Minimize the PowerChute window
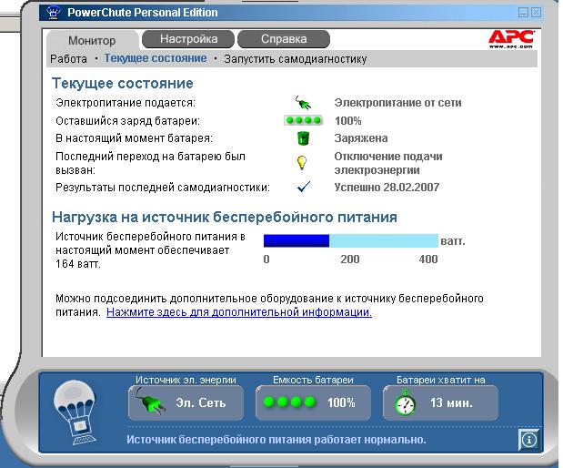 524,13
